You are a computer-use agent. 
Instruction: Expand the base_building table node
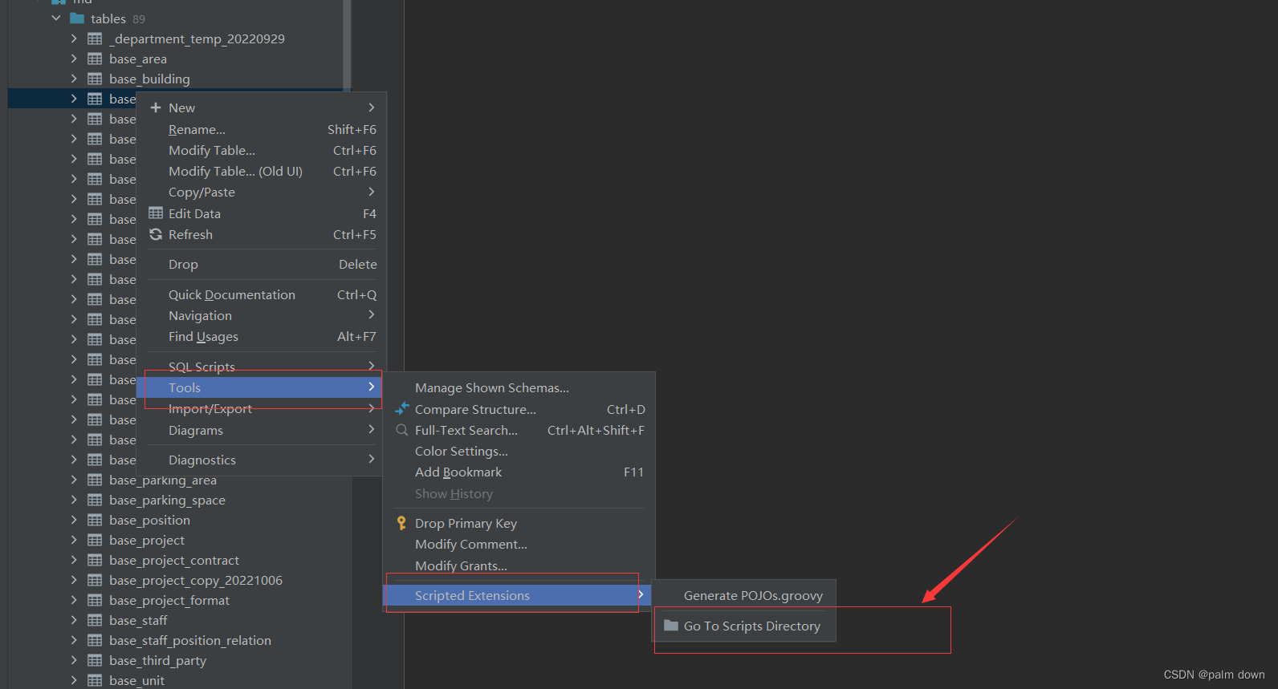[x=74, y=79]
